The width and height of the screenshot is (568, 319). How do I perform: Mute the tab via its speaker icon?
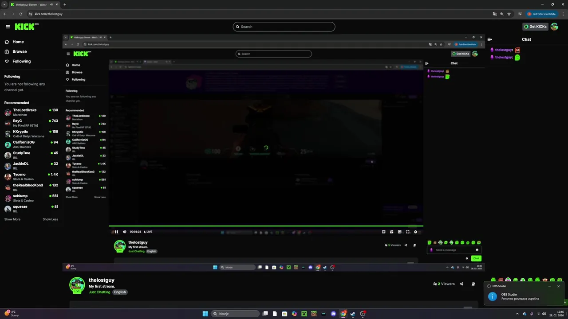pyautogui.click(x=51, y=4)
